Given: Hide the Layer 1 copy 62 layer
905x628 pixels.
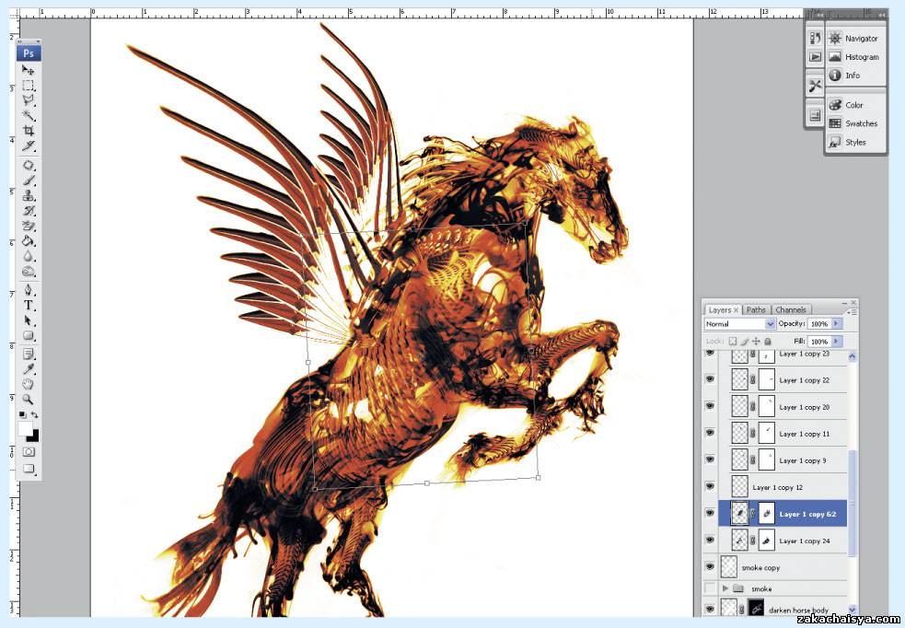Looking at the screenshot, I should [710, 513].
